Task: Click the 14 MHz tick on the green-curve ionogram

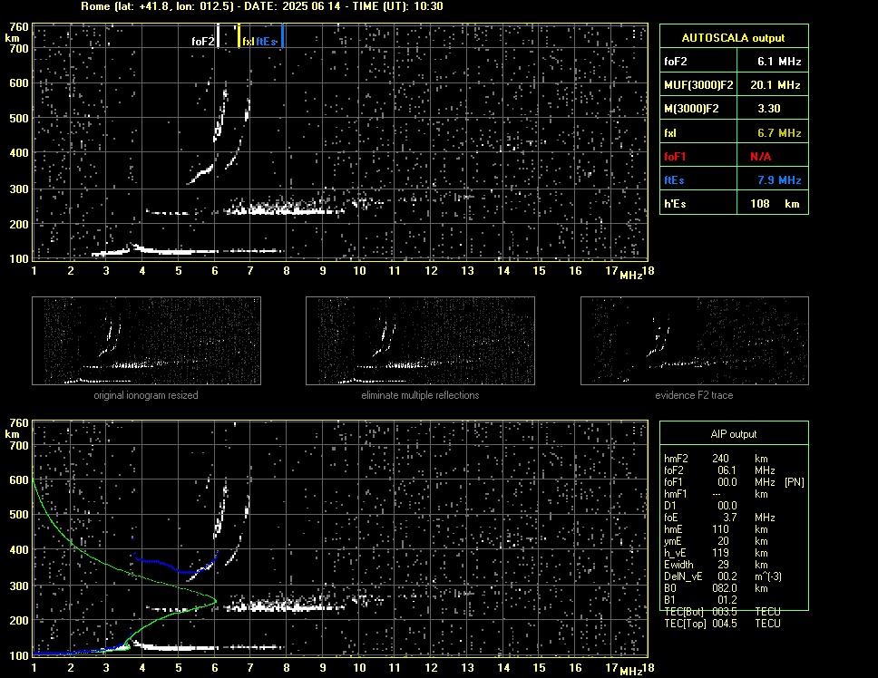Action: click(x=503, y=667)
